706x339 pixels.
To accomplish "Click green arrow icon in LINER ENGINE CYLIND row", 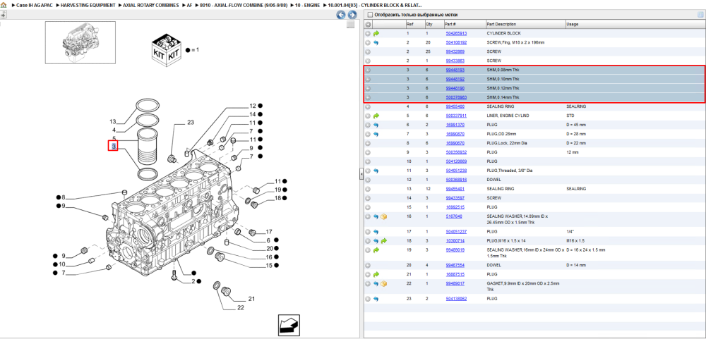I will click(376, 116).
